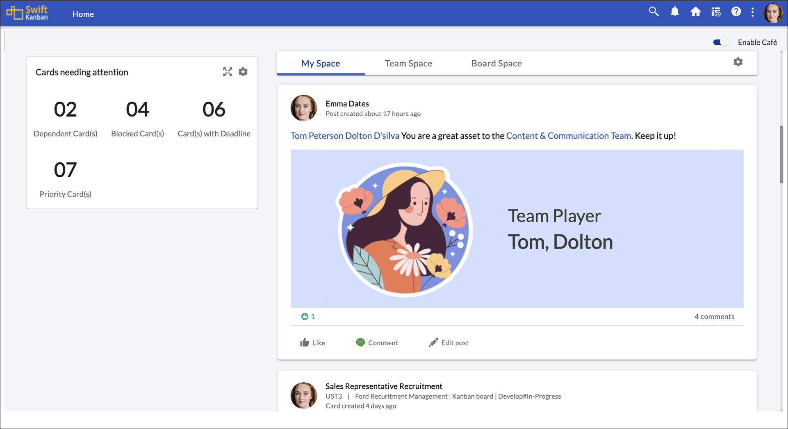Screen dimensions: 788x429
Task: Click the home icon in top bar
Action: pyautogui.click(x=695, y=12)
